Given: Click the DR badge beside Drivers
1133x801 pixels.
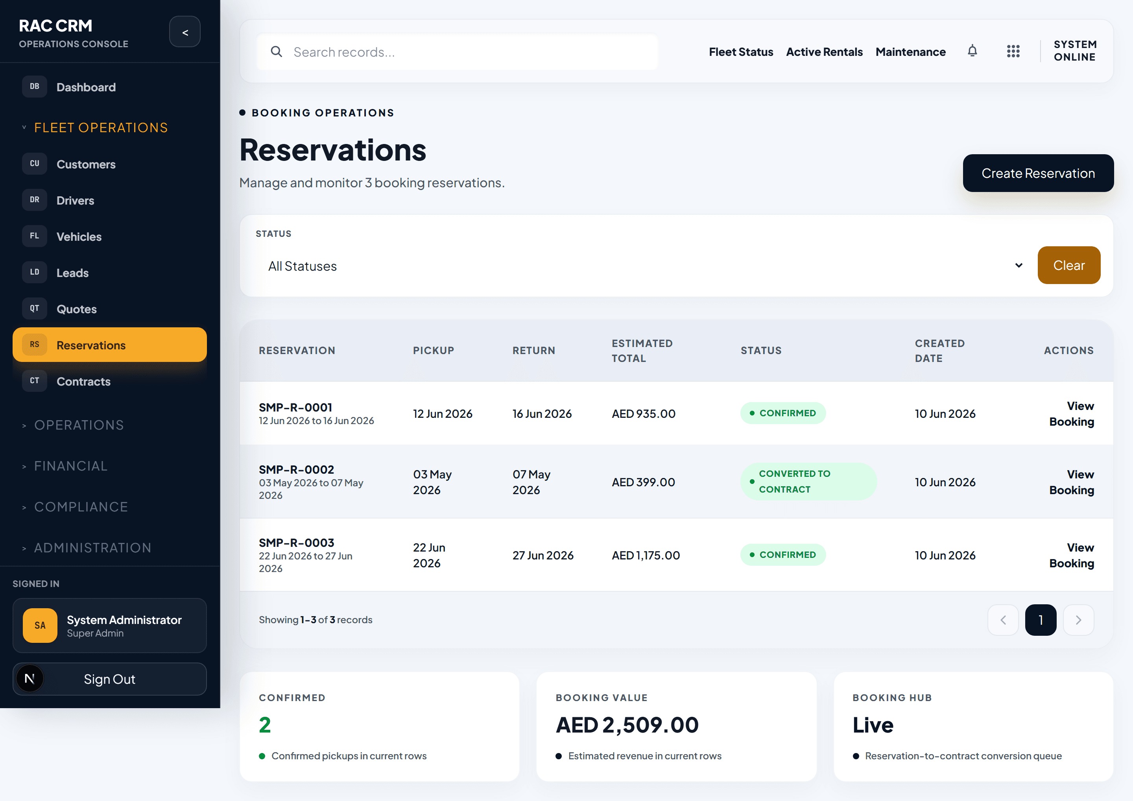Looking at the screenshot, I should tap(35, 200).
